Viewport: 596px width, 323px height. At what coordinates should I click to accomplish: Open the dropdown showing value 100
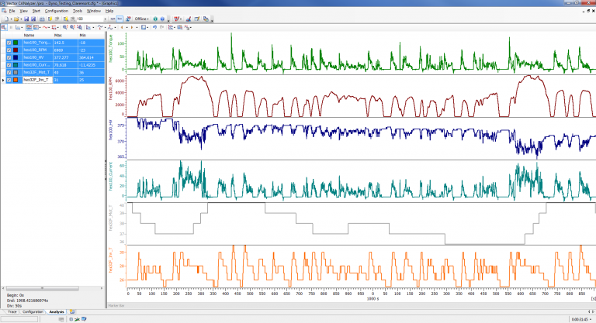click(x=106, y=19)
